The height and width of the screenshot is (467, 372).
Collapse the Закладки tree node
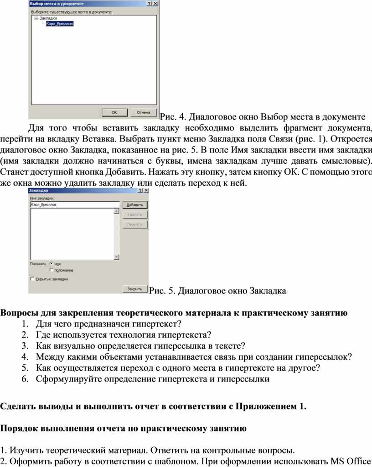[x=36, y=18]
